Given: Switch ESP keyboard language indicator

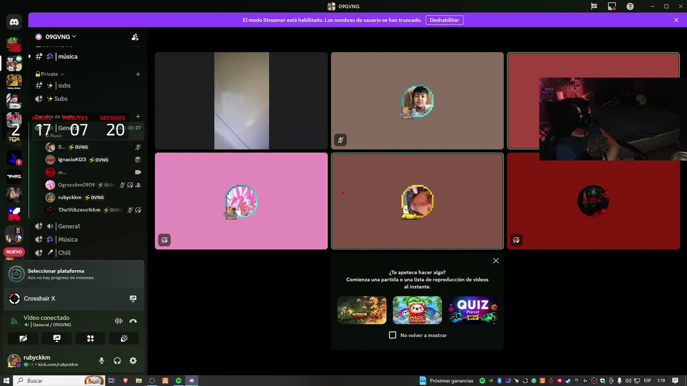Looking at the screenshot, I should (x=647, y=381).
